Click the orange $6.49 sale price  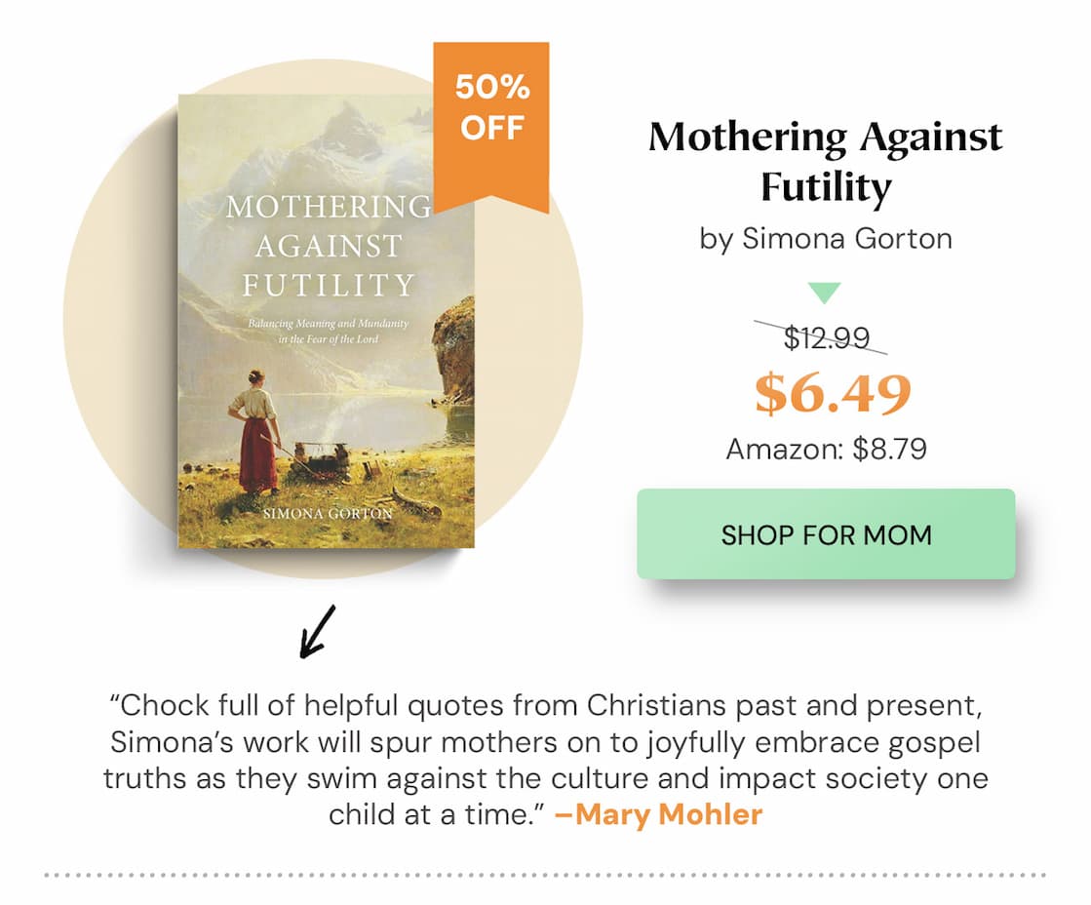(x=825, y=394)
